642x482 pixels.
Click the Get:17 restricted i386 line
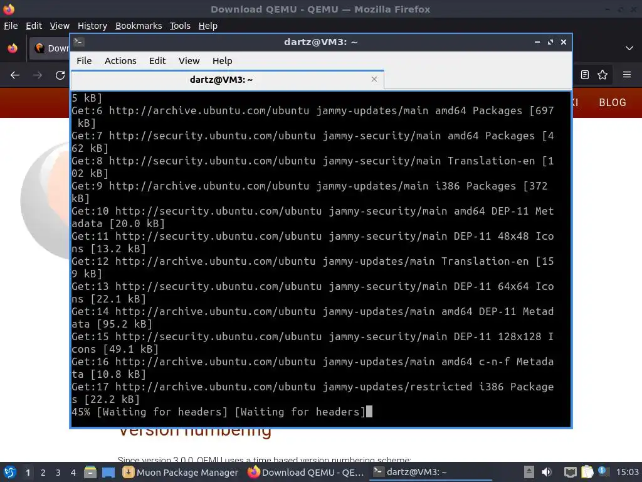coord(313,393)
